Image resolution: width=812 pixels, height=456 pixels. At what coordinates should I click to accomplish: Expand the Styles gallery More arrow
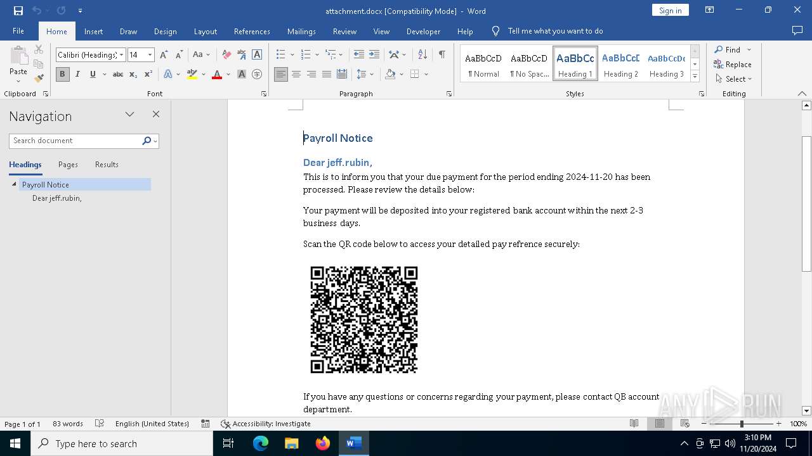pos(695,77)
